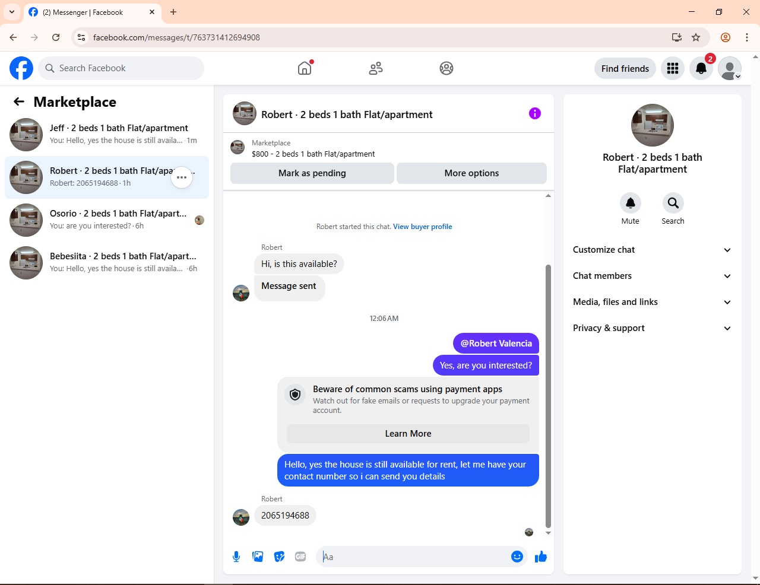Open the emoji picker
Viewport: 760px width, 585px height.
(517, 557)
